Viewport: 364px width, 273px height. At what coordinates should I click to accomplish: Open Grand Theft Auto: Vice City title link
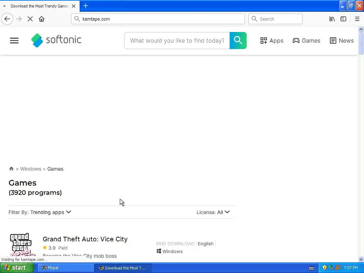click(85, 239)
